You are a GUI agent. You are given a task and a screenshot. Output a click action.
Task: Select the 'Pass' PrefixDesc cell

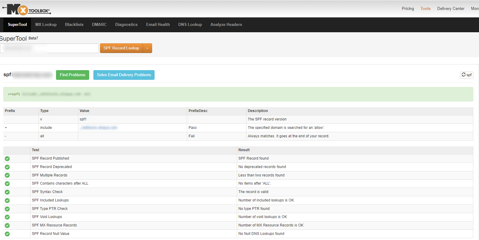[x=217, y=128]
